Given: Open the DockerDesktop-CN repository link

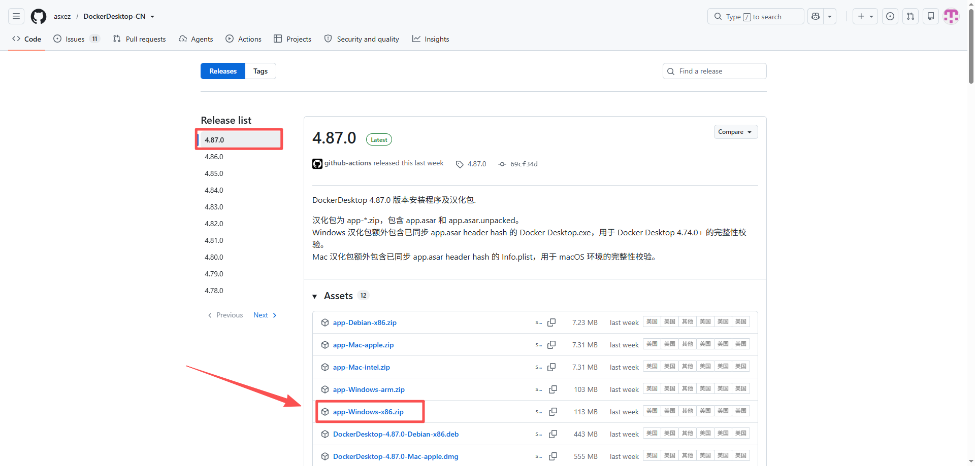Looking at the screenshot, I should (114, 16).
